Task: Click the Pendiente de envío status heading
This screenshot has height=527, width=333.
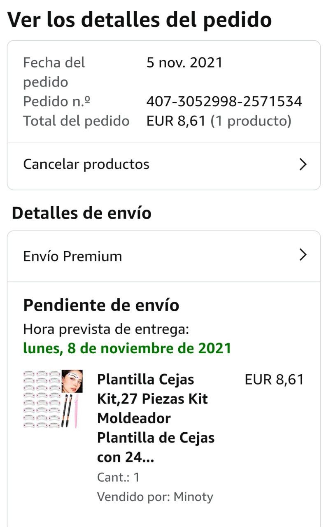Action: click(101, 305)
